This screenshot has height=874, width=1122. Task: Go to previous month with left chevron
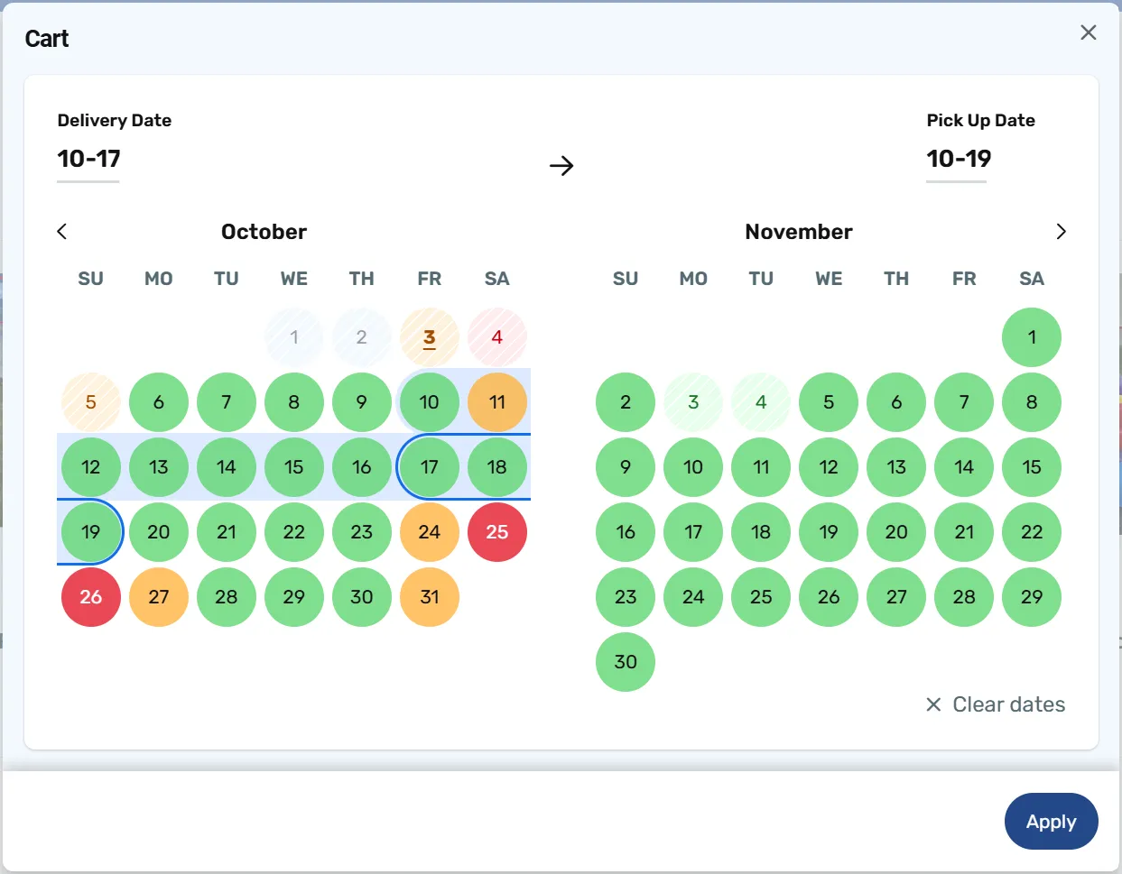[62, 232]
